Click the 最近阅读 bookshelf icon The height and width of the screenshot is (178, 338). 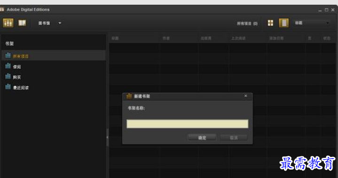[8, 86]
